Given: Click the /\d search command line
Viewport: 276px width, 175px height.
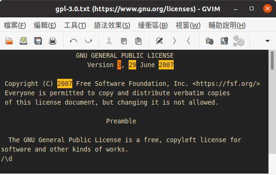Looking at the screenshot, I should pyautogui.click(x=7, y=159).
